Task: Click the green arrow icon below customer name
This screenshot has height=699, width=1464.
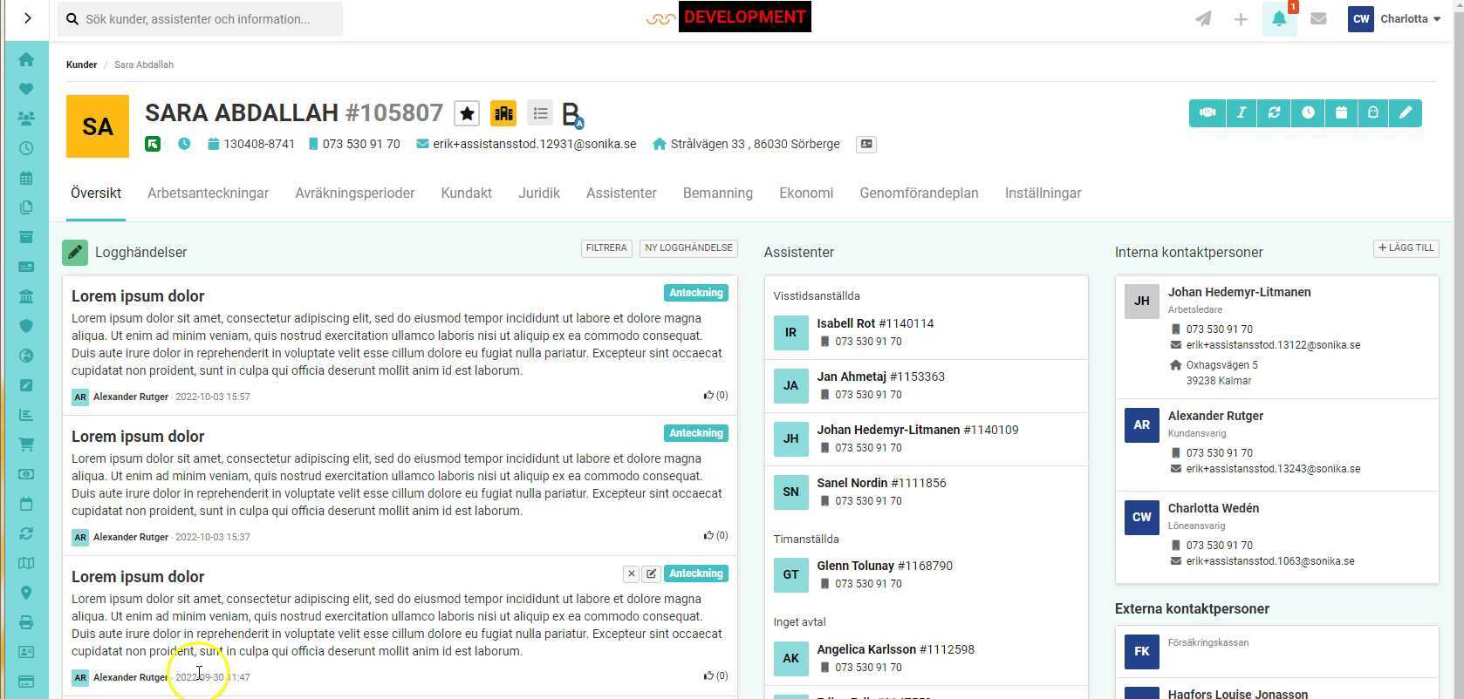Action: coord(153,145)
